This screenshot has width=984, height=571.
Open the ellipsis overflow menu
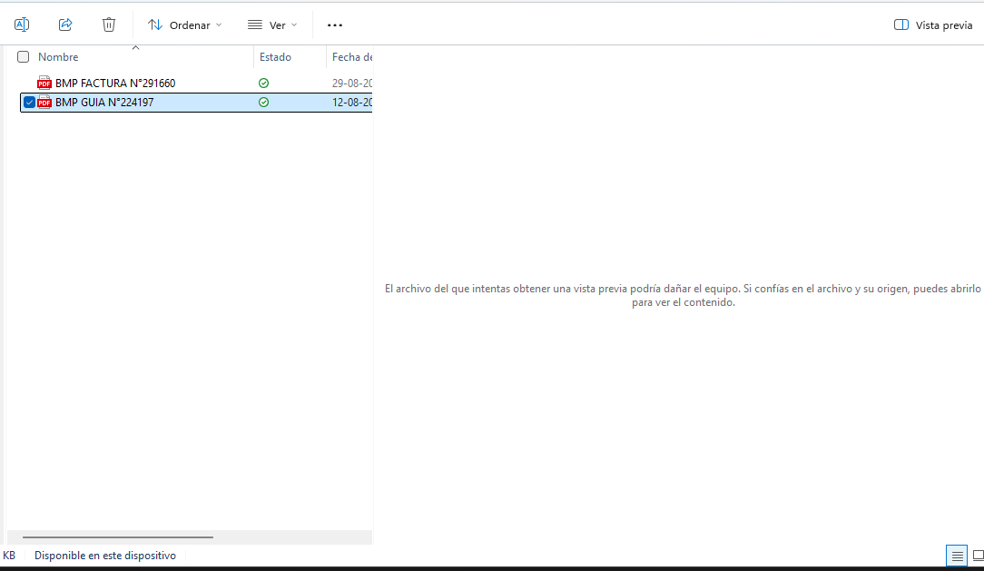point(334,25)
